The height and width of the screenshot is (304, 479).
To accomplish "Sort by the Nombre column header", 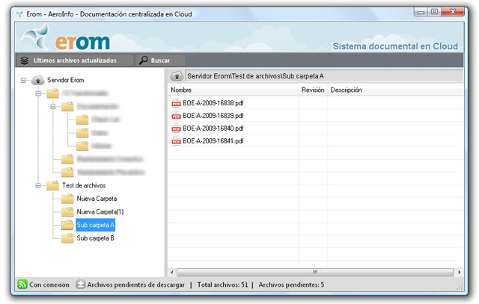I will point(233,90).
